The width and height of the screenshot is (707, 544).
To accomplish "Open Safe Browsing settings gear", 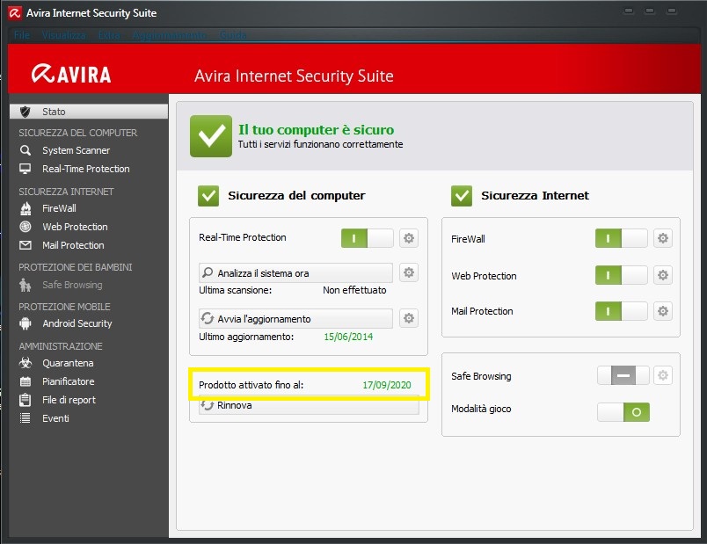I will coord(662,375).
